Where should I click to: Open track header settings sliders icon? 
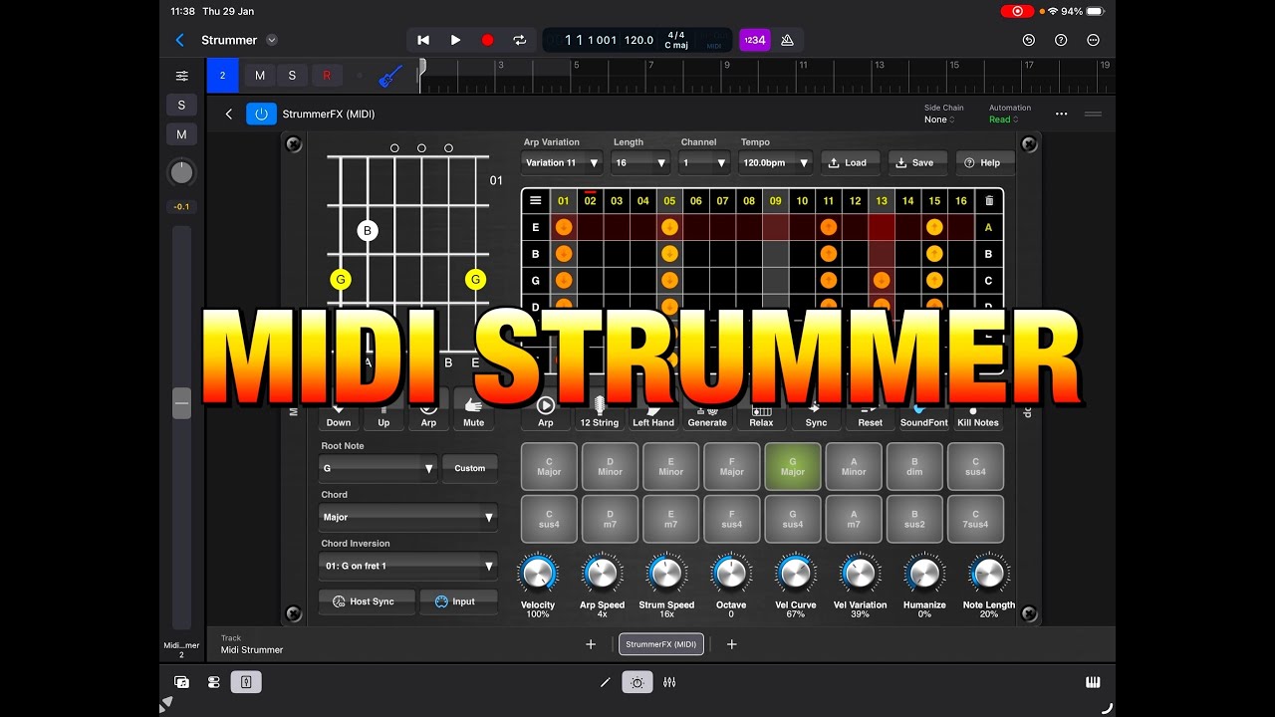click(182, 76)
